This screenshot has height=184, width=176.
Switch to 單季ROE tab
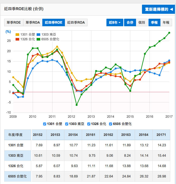[x=14, y=23]
